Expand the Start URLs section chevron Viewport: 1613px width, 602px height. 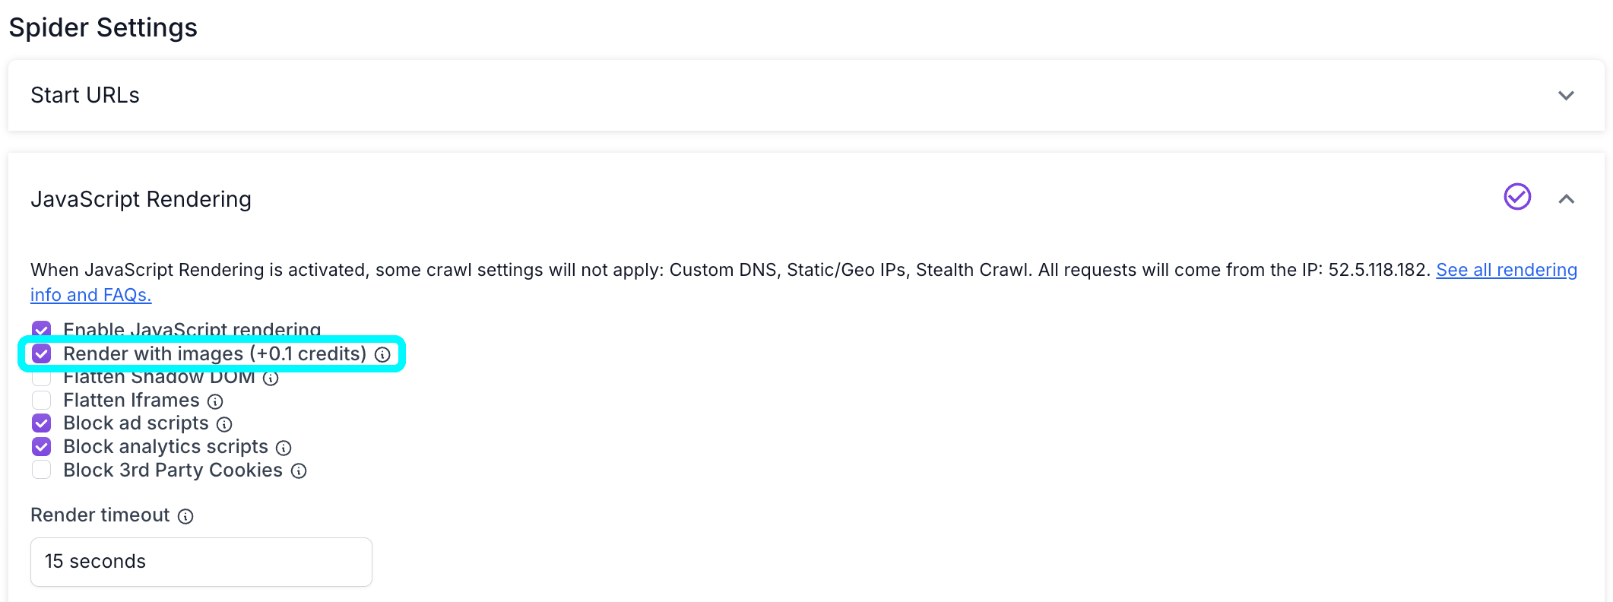(x=1566, y=96)
